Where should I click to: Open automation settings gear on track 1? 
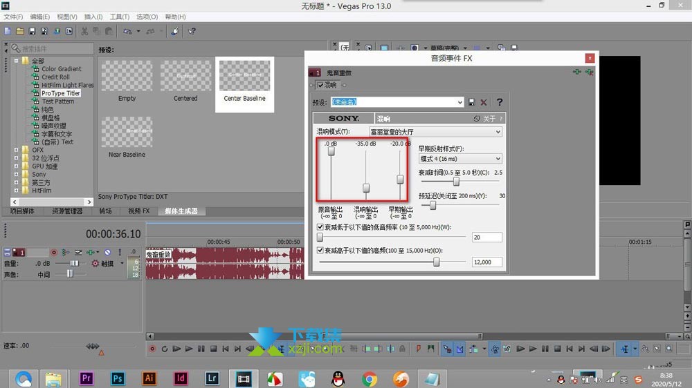coord(95,263)
